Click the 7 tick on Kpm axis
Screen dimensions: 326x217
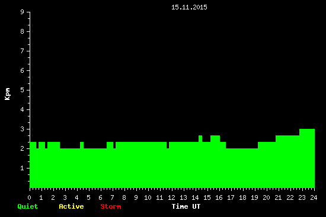pos(23,51)
